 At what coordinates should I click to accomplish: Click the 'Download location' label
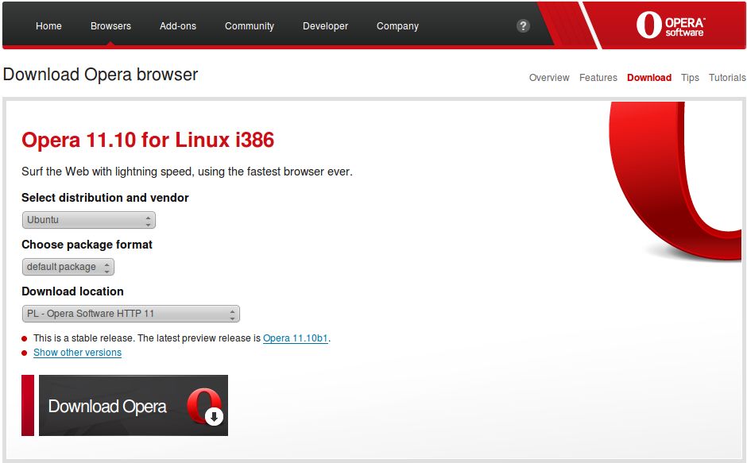point(72,291)
